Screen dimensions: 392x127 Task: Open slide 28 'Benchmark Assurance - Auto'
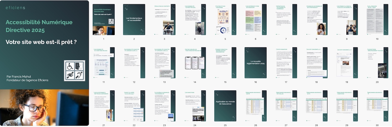316,106
